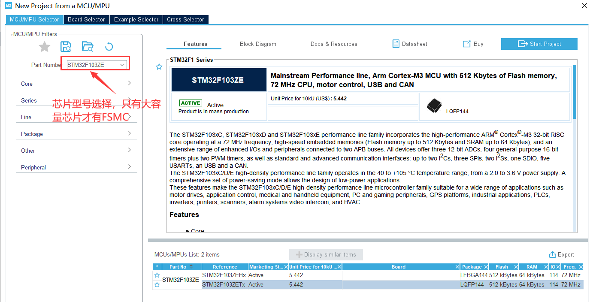
Task: Expand the Other filter section
Action: [76, 151]
